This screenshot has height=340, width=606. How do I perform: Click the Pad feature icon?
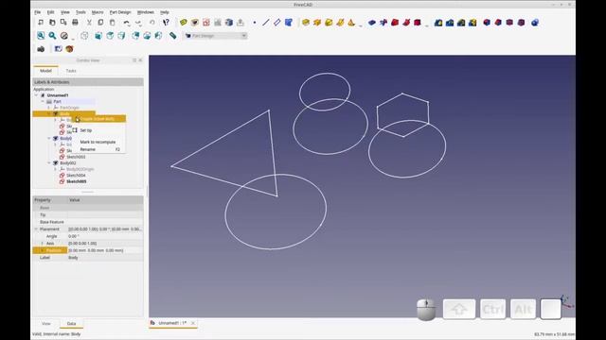tap(306, 23)
